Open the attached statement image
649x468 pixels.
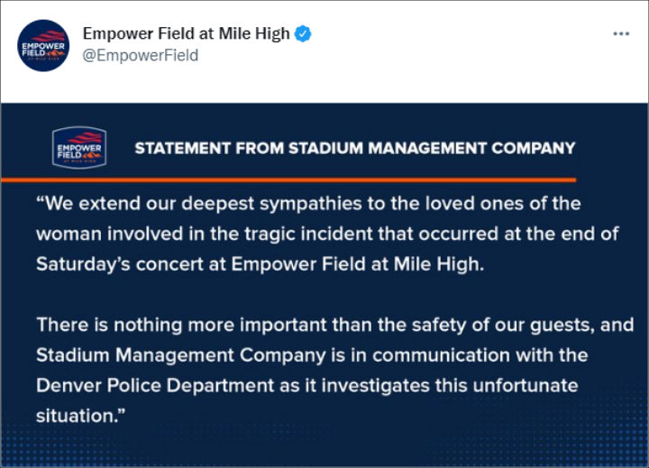click(x=324, y=285)
